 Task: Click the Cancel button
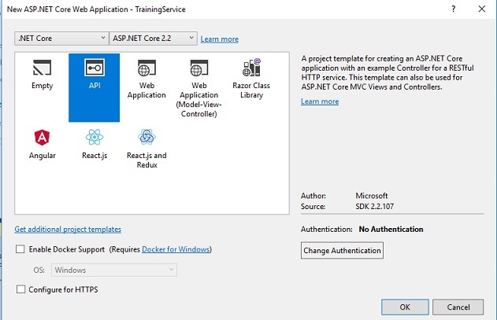(x=458, y=307)
